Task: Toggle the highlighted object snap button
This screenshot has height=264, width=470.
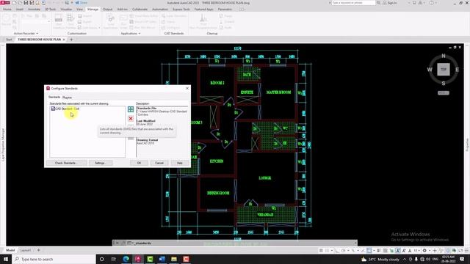Action: click(x=369, y=251)
